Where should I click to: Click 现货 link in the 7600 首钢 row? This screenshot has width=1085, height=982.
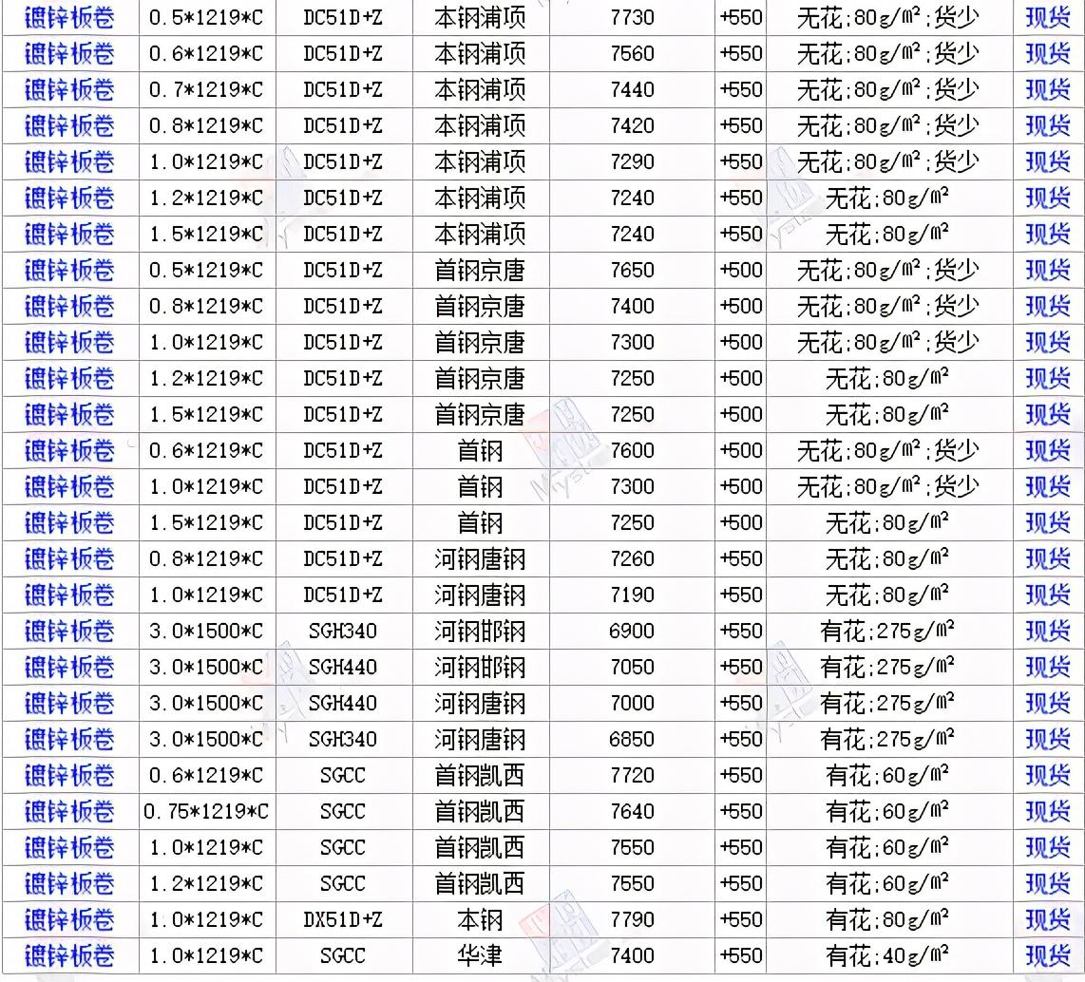(1048, 450)
